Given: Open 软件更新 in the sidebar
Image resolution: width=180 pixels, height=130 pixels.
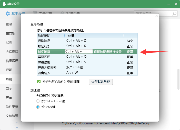Looking at the screenshot, I should coord(12,107).
